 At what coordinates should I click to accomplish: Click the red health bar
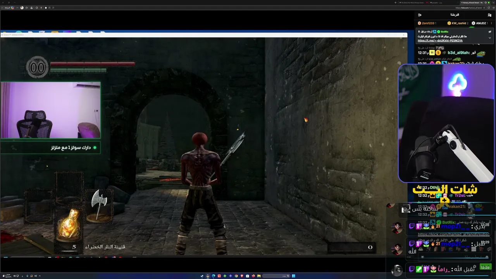pyautogui.click(x=93, y=64)
